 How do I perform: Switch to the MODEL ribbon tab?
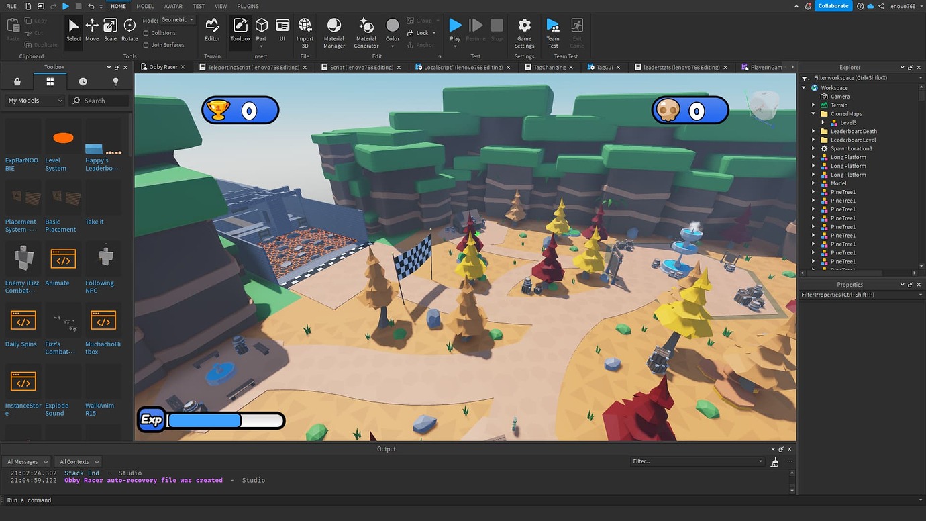(x=144, y=6)
